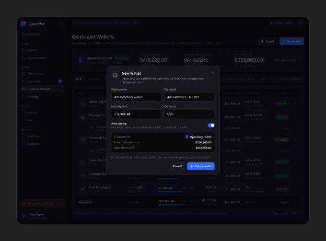Screen dimensions: 326x241
Task: Open the Open transactions link
Action: click(286, 213)
